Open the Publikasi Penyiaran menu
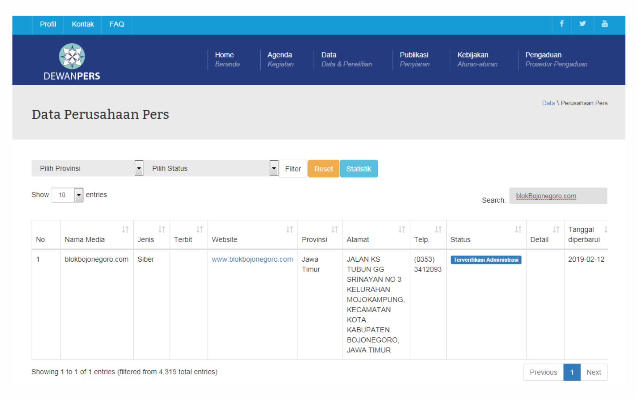This screenshot has height=399, width=638. click(415, 59)
